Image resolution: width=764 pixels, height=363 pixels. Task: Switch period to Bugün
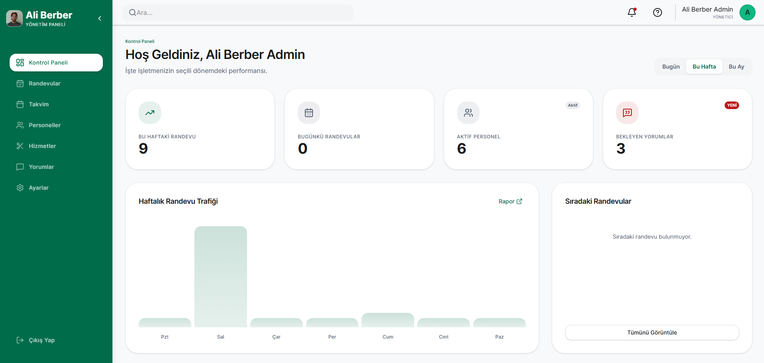point(671,67)
